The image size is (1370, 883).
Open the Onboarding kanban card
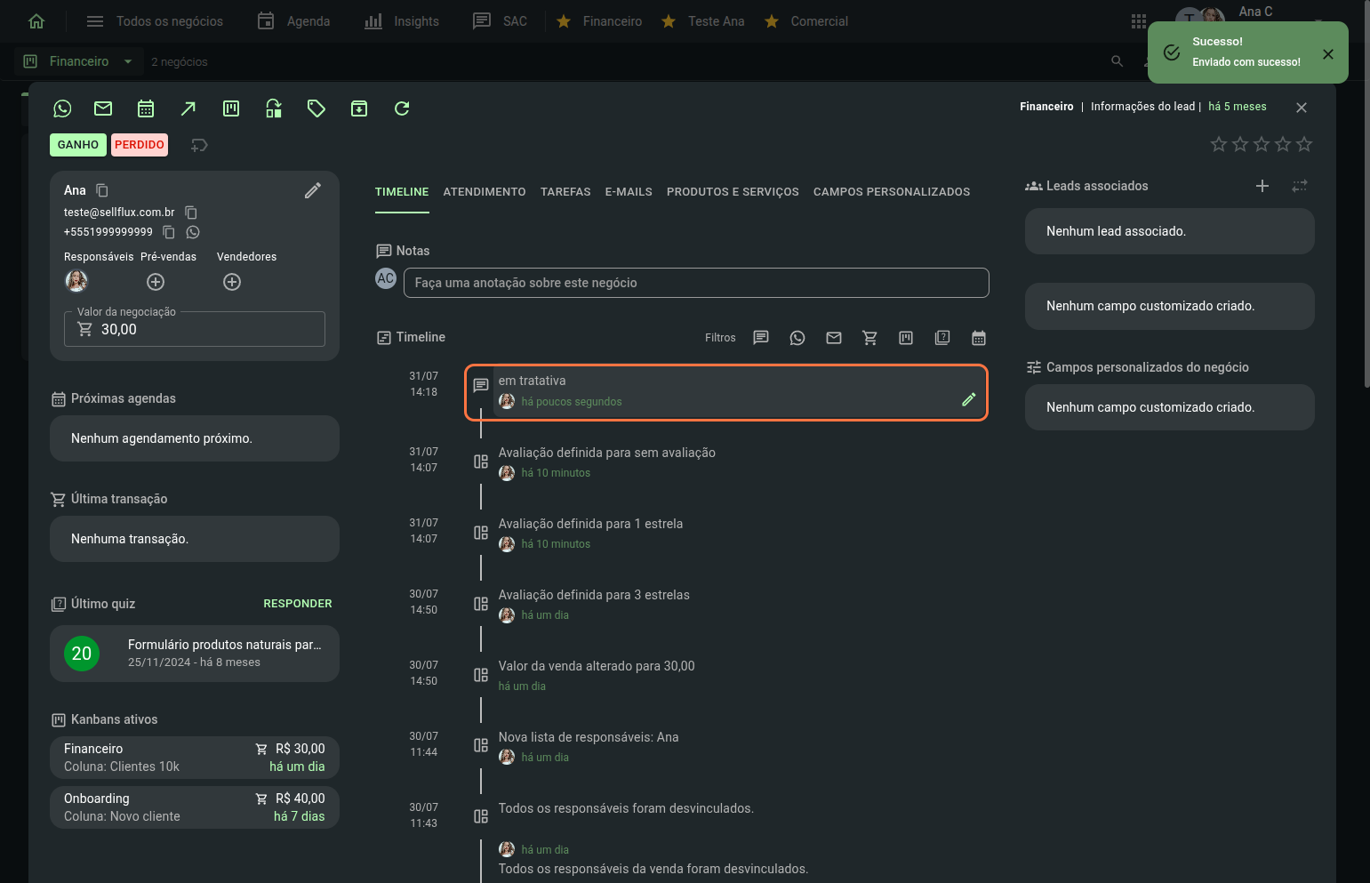(195, 807)
